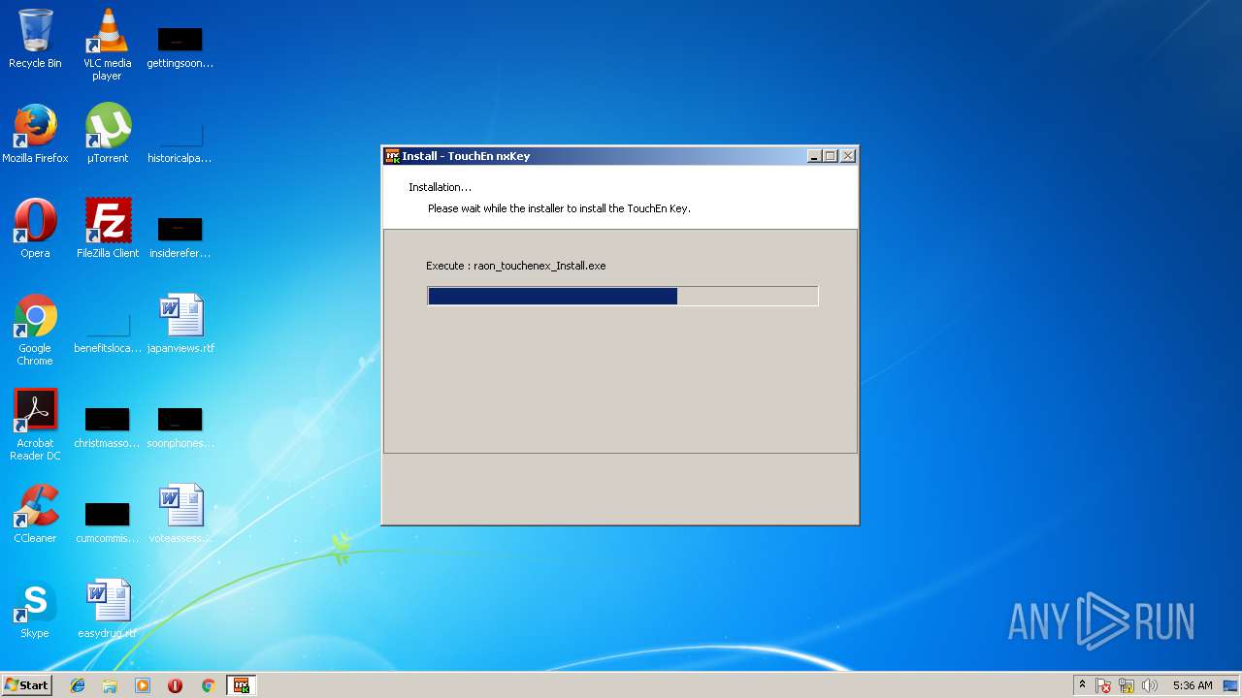Click the TouchEn nxKey title bar icon

click(x=393, y=156)
